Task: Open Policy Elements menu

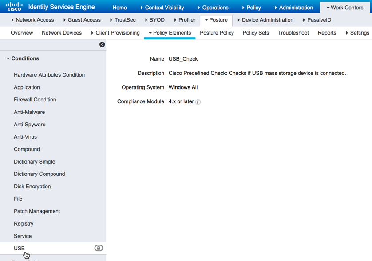Action: 170,33
